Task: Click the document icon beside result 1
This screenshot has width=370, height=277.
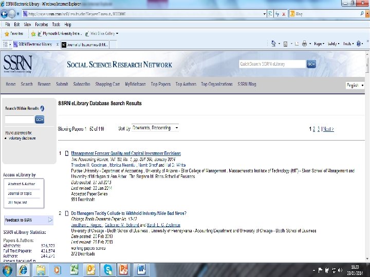Action: point(67,153)
